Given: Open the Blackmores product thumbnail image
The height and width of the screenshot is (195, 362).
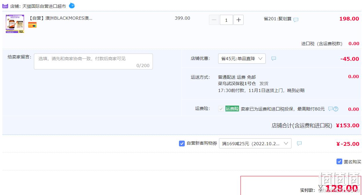Looking at the screenshot, I should tap(15, 24).
